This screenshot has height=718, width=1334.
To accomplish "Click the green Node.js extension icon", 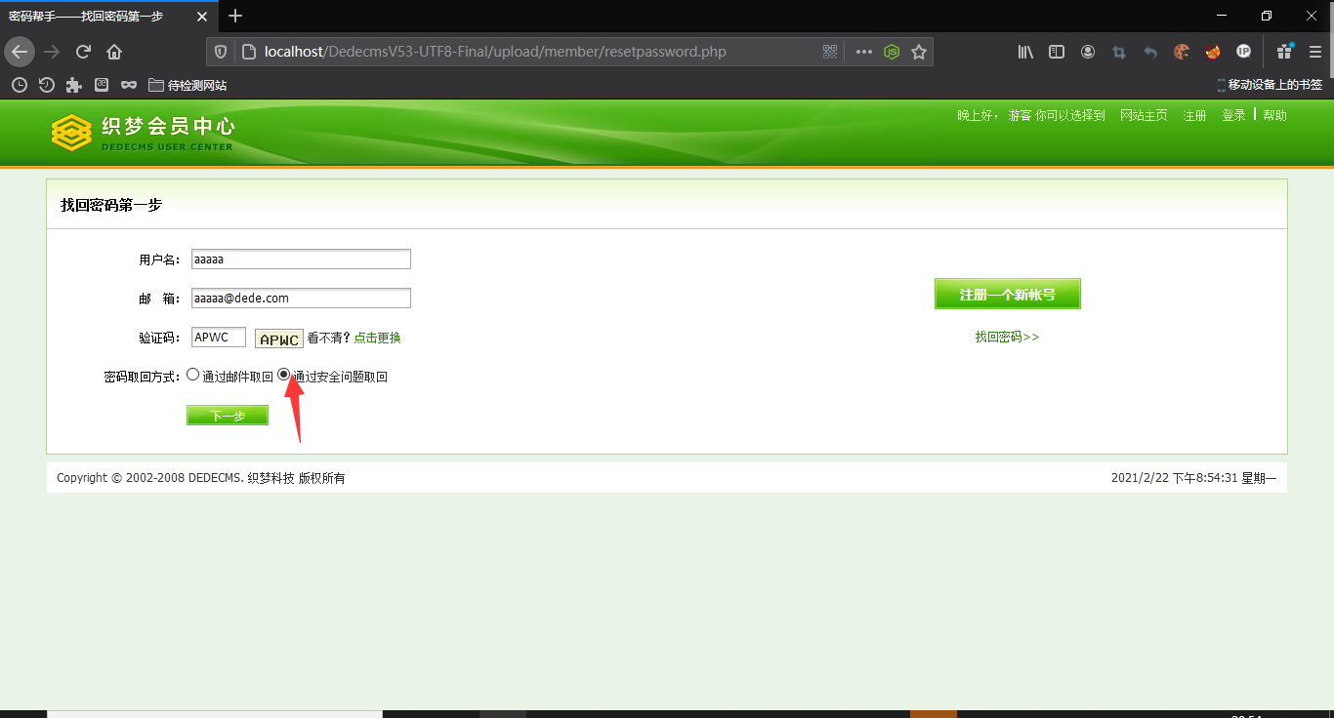I will (892, 52).
